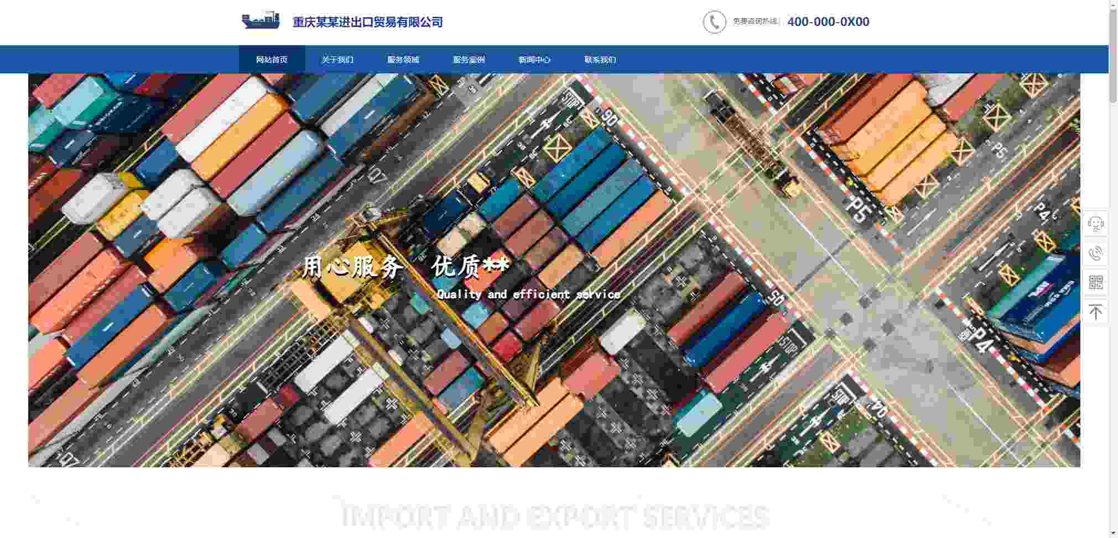Screen dimensions: 1118x538
Task: Click the ship logo icon in header
Action: 261,20
